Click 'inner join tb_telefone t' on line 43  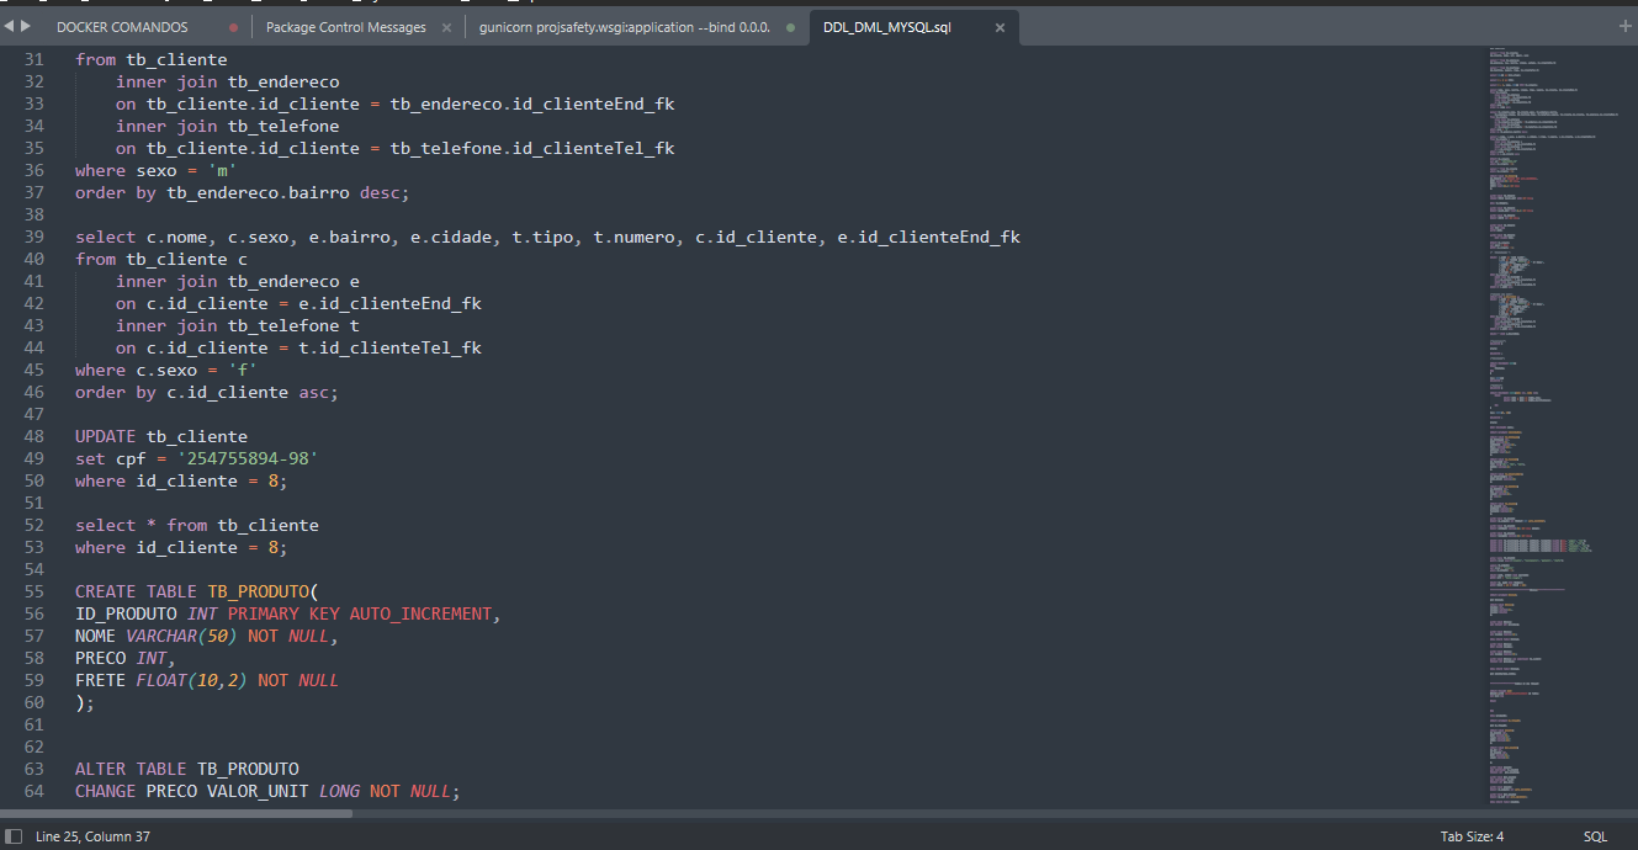pos(238,326)
